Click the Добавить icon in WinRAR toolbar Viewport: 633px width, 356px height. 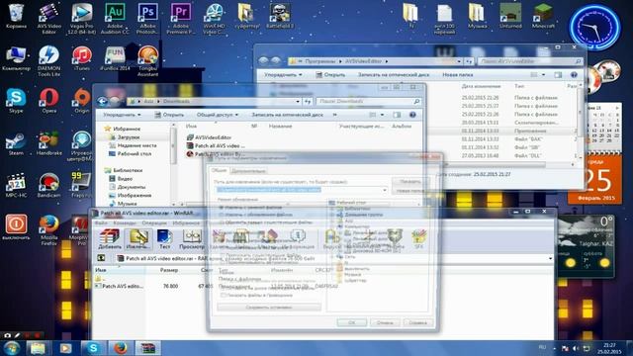point(110,238)
